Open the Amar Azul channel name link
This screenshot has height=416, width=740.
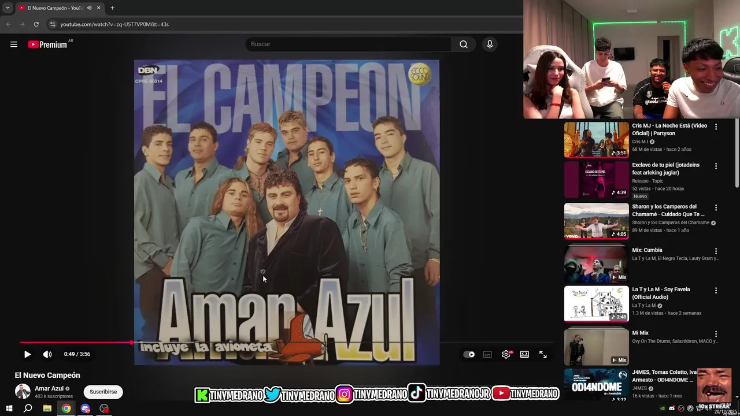pyautogui.click(x=49, y=389)
